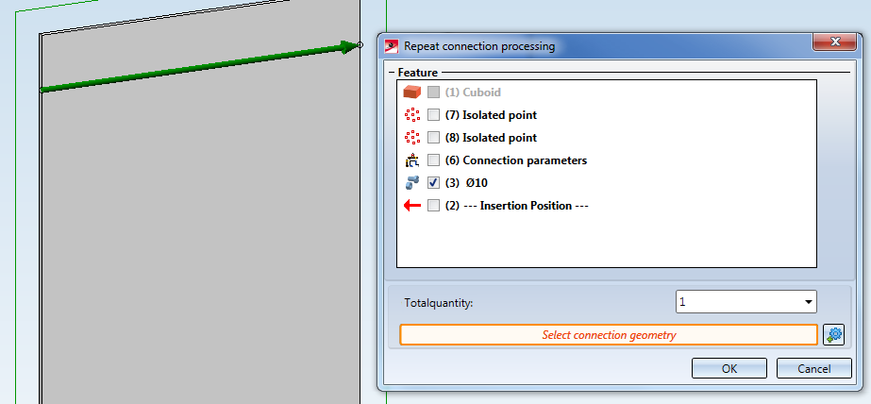Screen dimensions: 871x404
Task: Select the greyed "(1) Cuboid" label
Action: click(x=473, y=93)
